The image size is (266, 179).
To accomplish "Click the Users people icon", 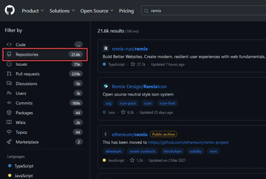I will 9,93.
